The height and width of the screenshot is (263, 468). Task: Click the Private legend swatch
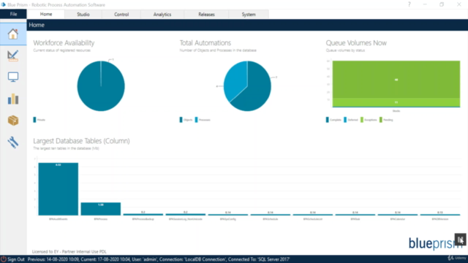tap(34, 120)
